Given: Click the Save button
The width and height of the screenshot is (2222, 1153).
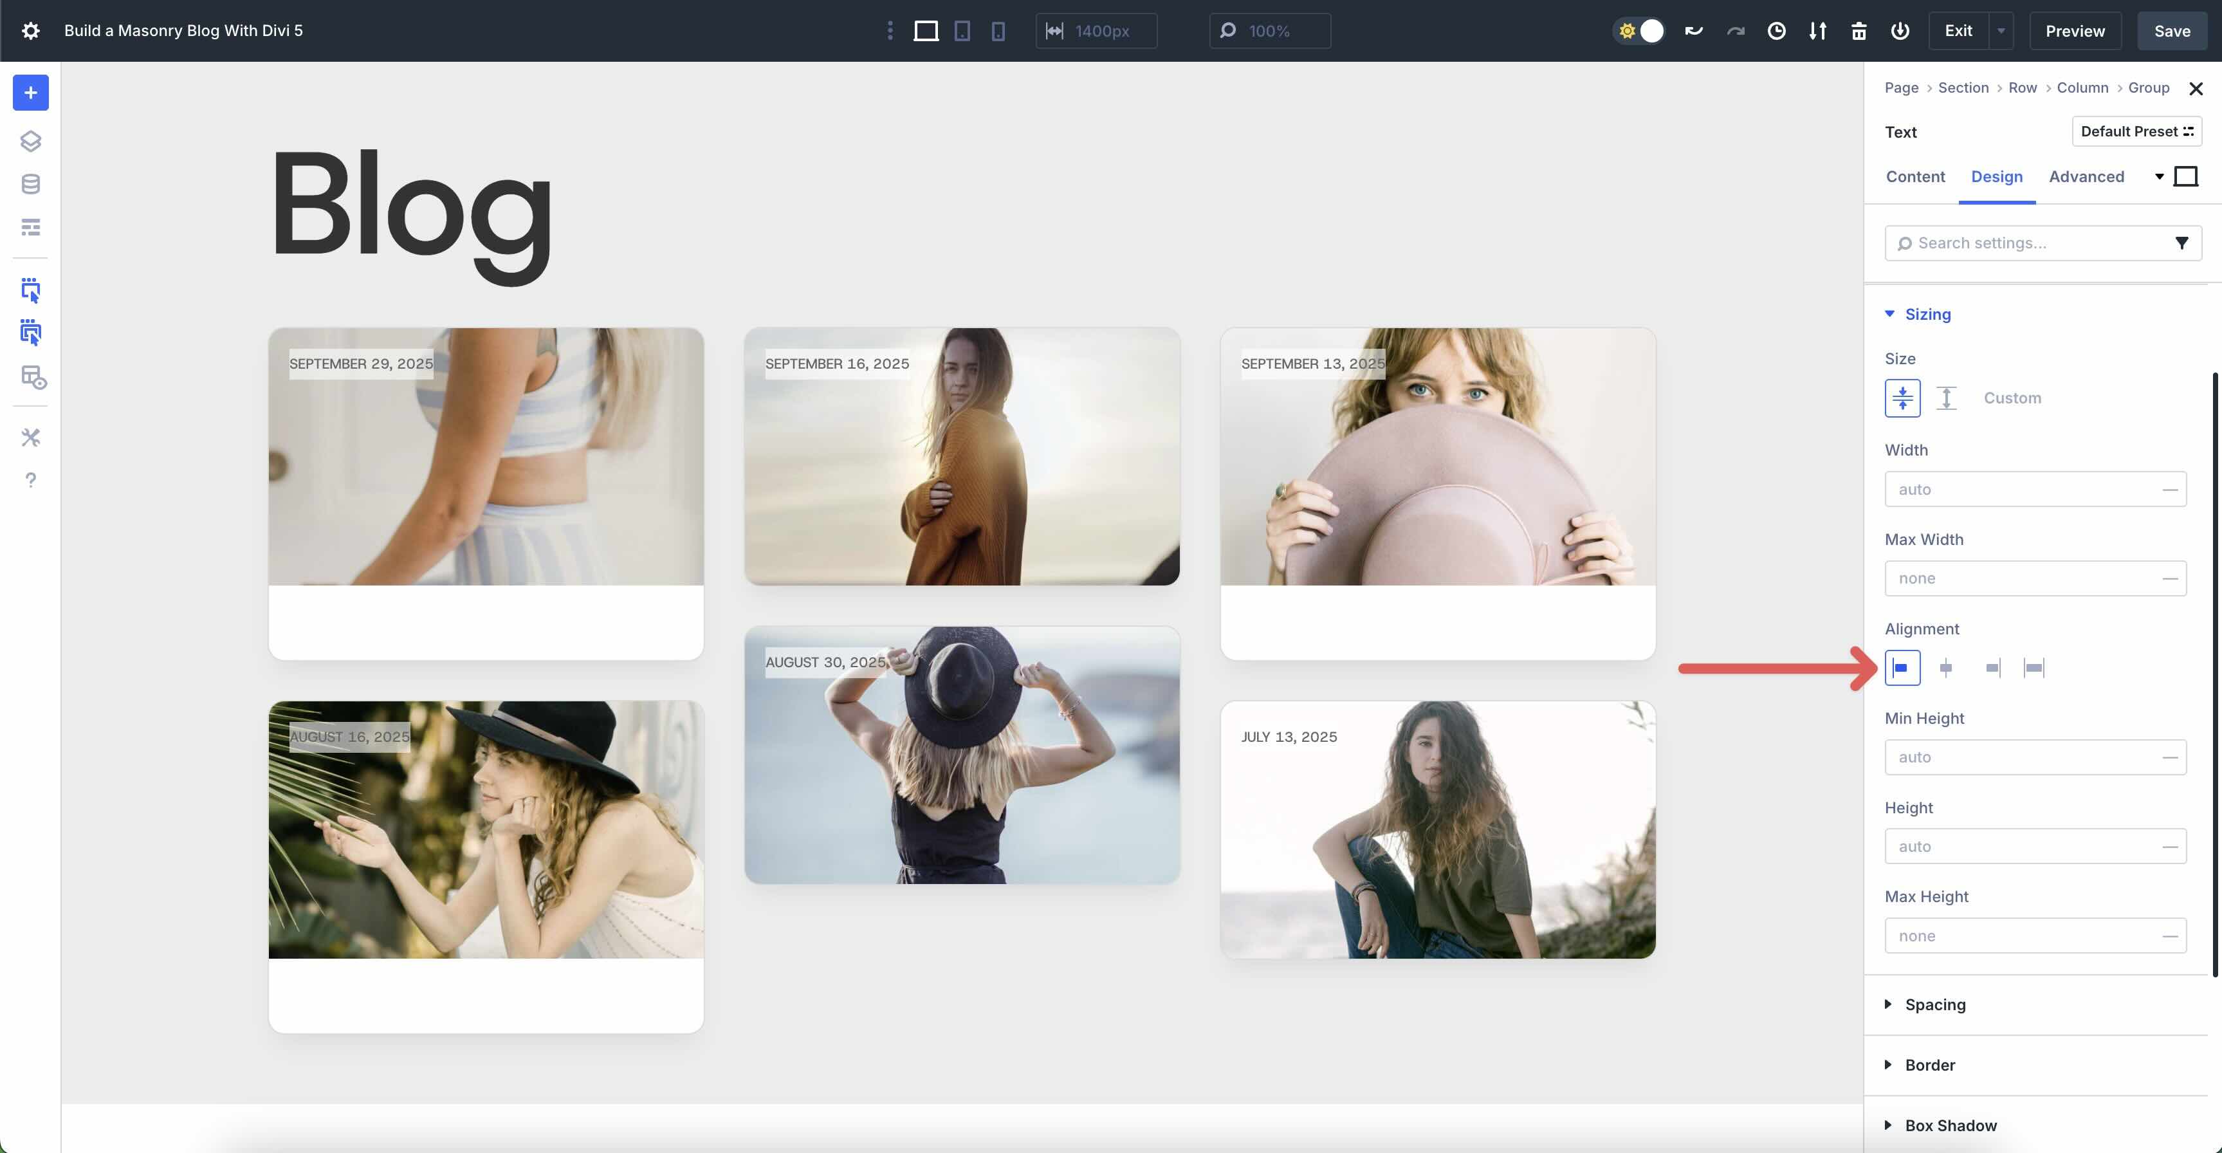Looking at the screenshot, I should (x=2172, y=30).
